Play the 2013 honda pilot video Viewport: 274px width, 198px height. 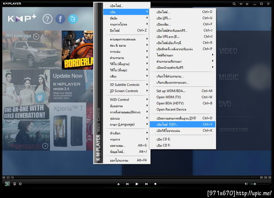[36, 37]
